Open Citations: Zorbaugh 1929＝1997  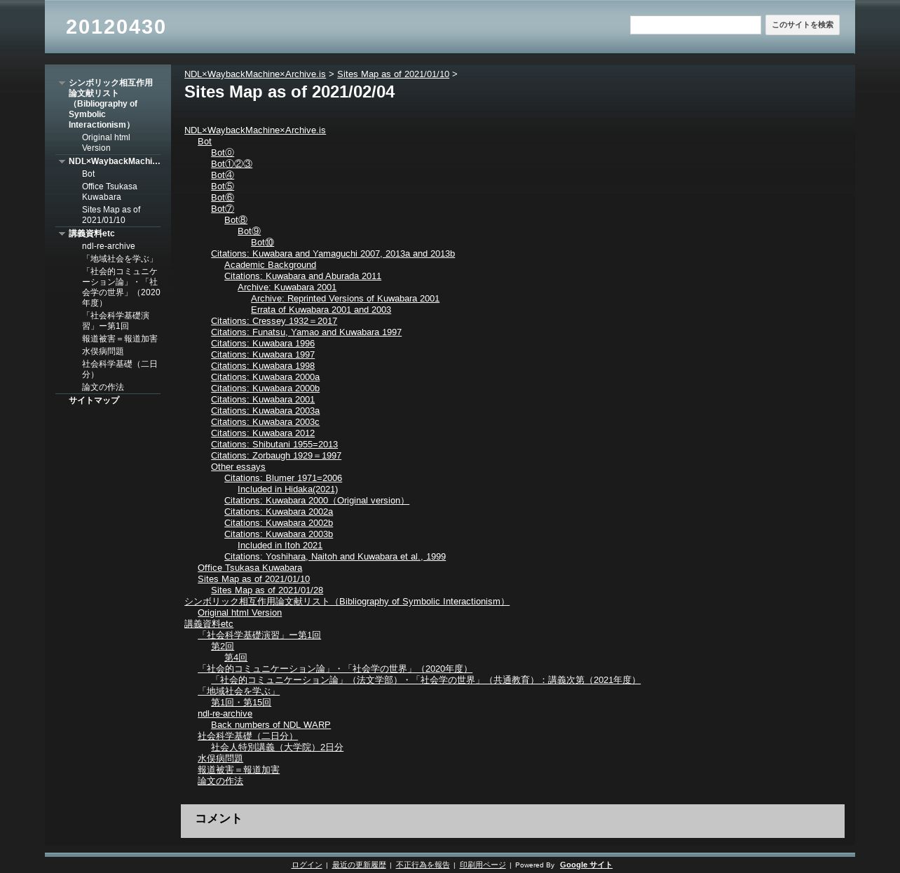[x=276, y=455]
